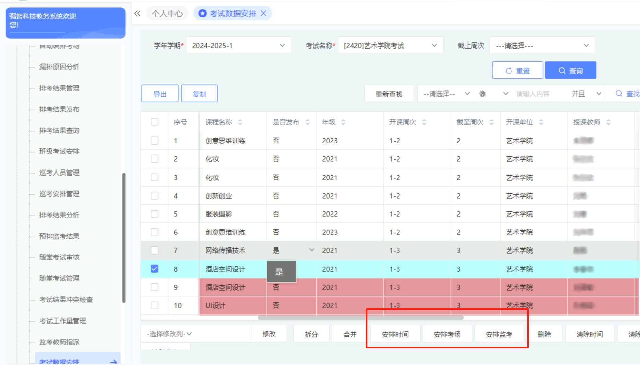Open 排考结果管理 in sidebar menu

click(59, 88)
